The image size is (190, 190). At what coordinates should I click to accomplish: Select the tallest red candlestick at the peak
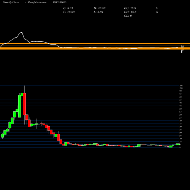(x=24, y=104)
